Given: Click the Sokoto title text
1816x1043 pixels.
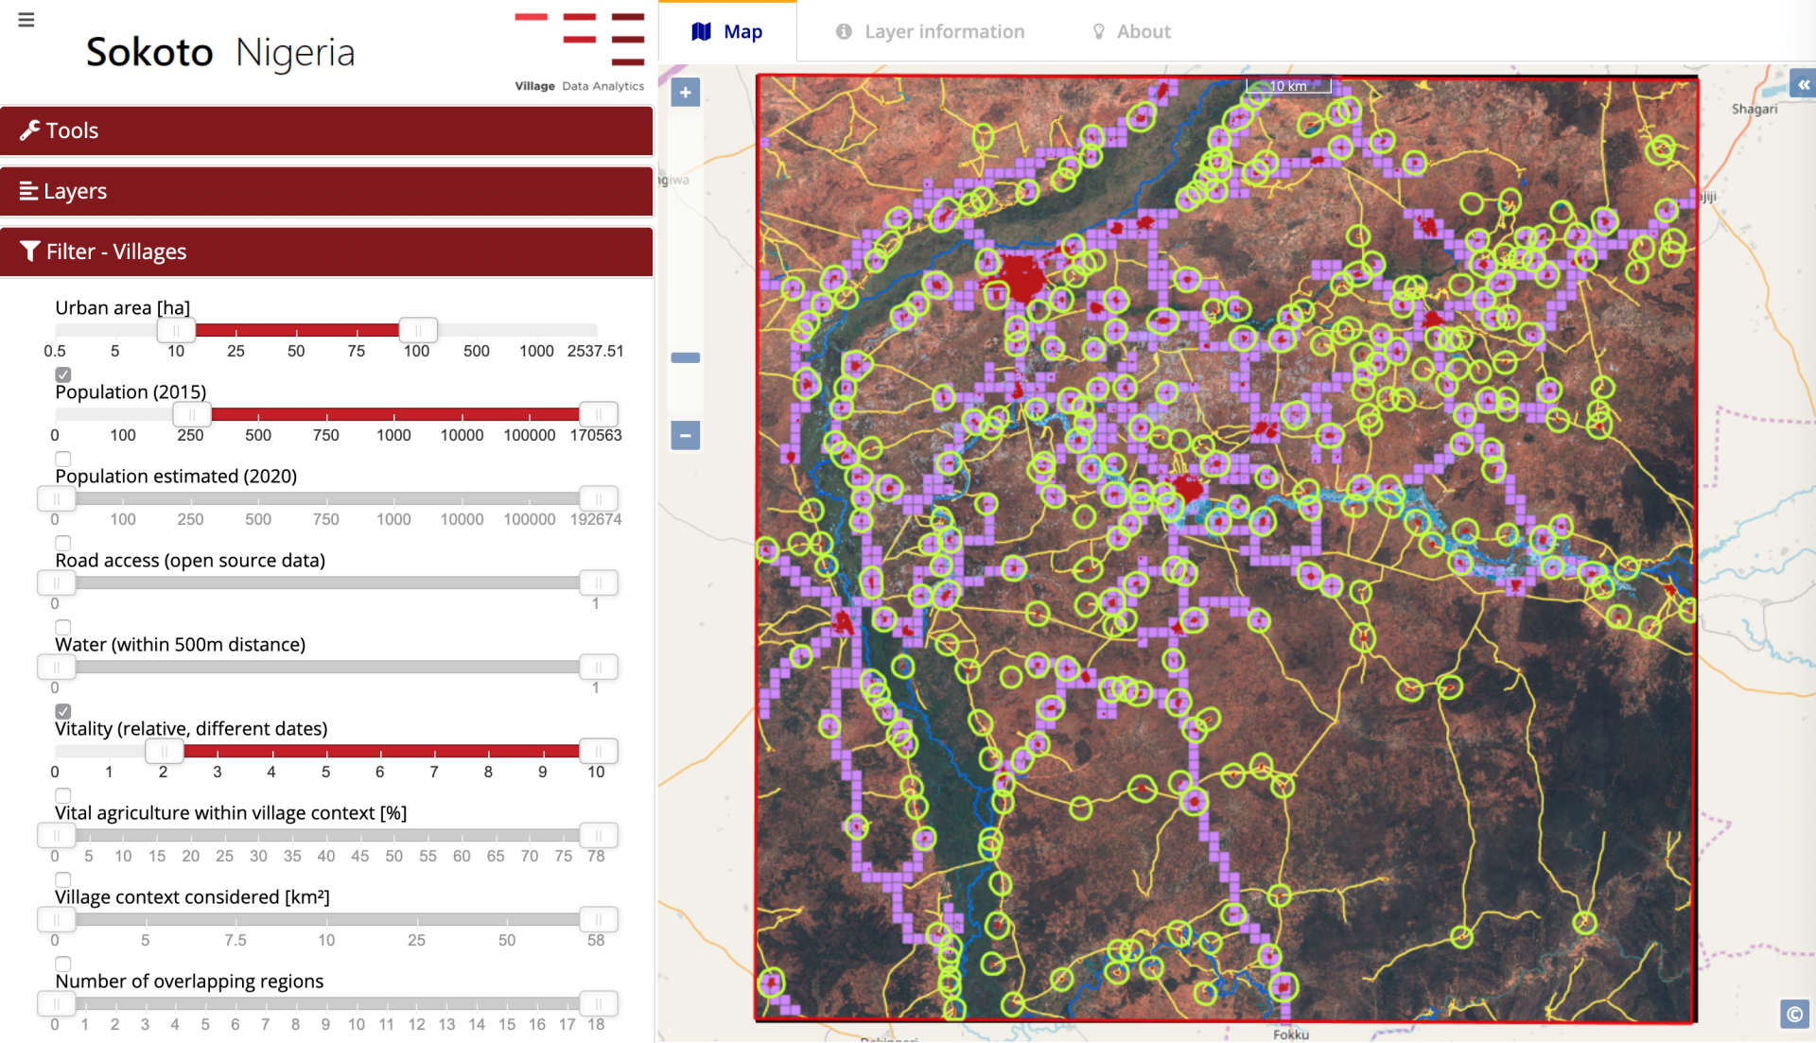Looking at the screenshot, I should (149, 52).
